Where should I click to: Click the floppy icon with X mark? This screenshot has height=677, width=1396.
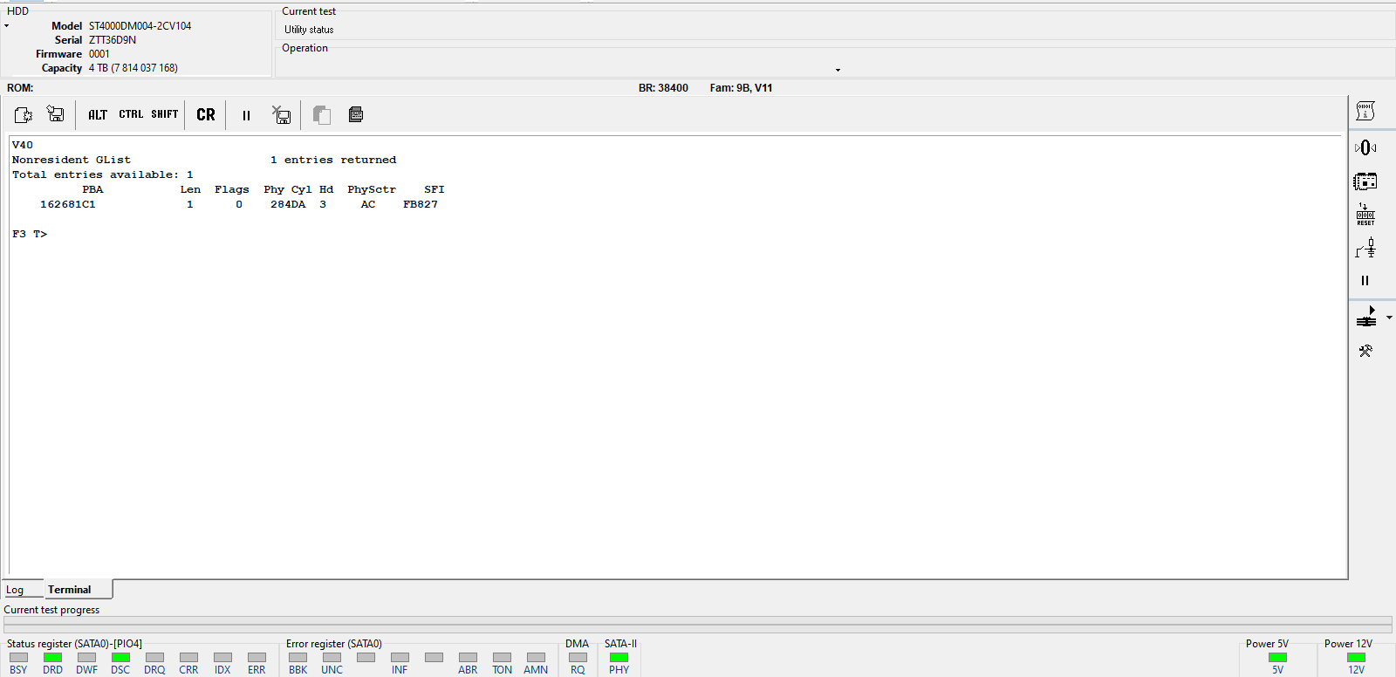[281, 114]
